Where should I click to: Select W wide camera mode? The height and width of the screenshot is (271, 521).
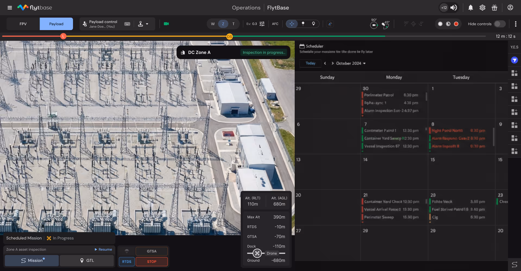[213, 24]
